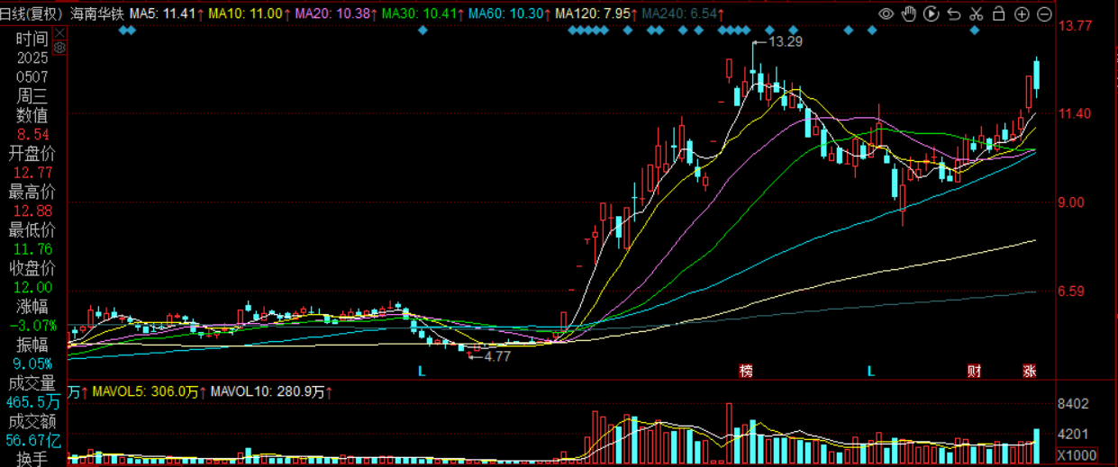Click the 4201 volume axis label
The height and width of the screenshot is (467, 1118).
coord(1074,434)
